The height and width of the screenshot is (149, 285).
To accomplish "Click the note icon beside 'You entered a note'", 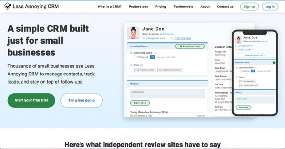I will tap(131, 116).
